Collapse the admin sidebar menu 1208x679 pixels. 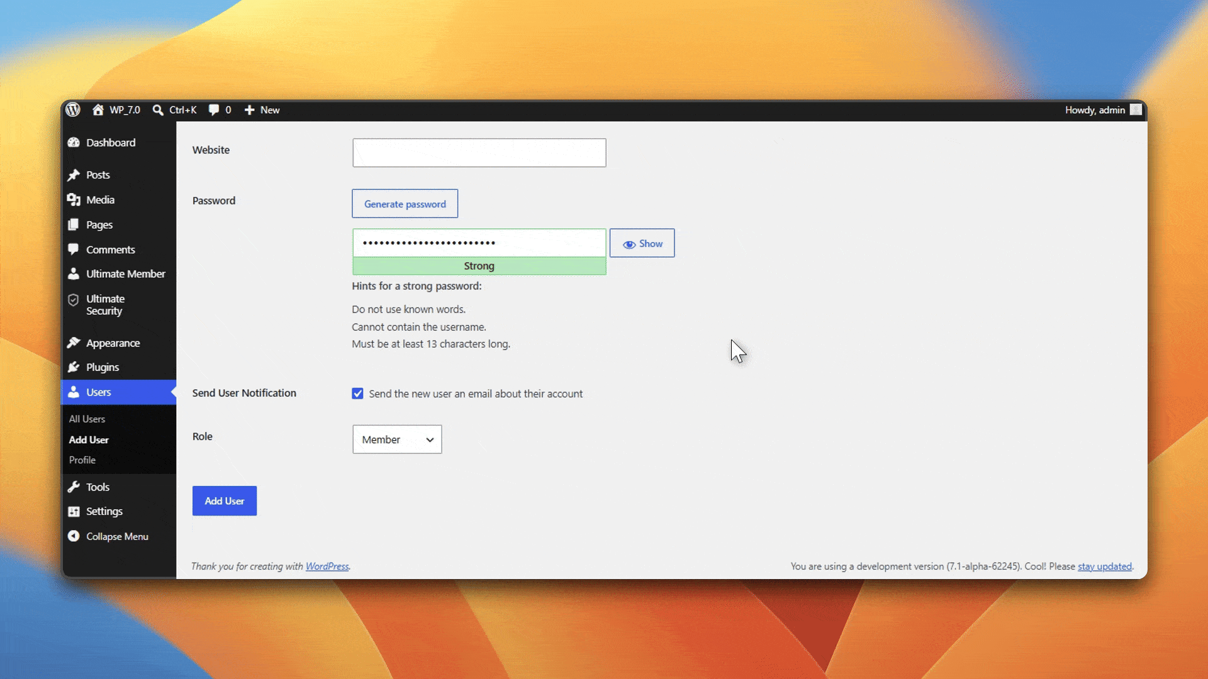click(108, 536)
